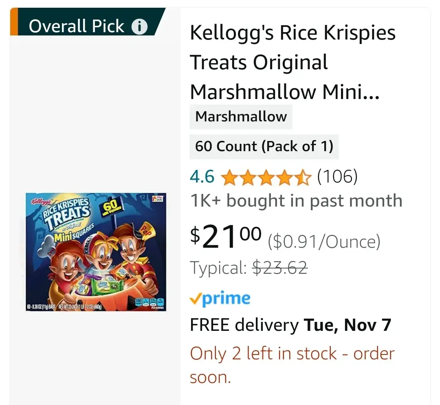Open the (106) reviews count link
The width and height of the screenshot is (440, 405).
[337, 177]
